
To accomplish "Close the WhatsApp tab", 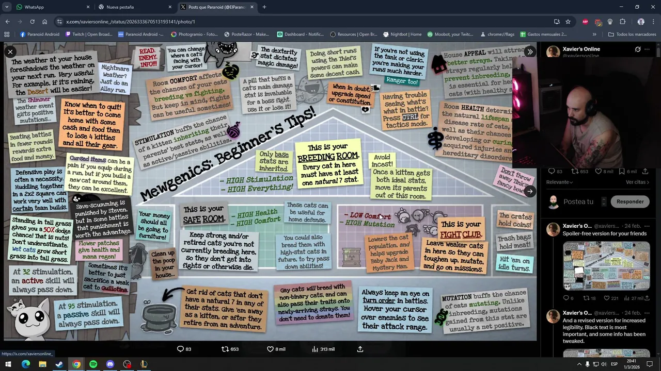I will 88,7.
